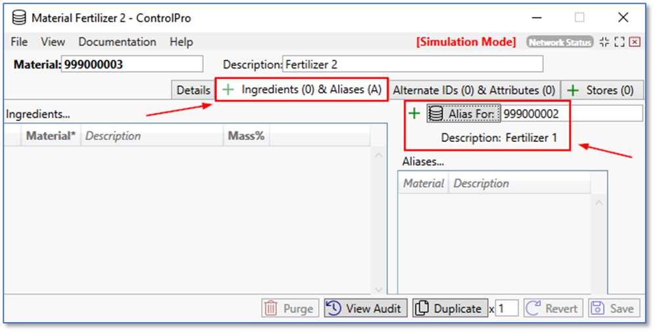Open Alternate IDs & Attributes tab
Image resolution: width=655 pixels, height=332 pixels.
click(x=474, y=90)
